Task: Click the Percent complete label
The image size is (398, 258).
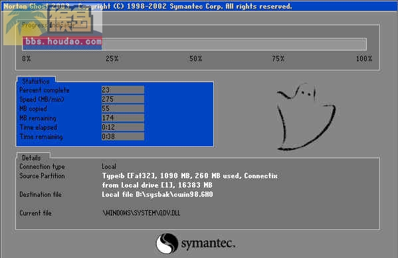Action: (x=45, y=90)
